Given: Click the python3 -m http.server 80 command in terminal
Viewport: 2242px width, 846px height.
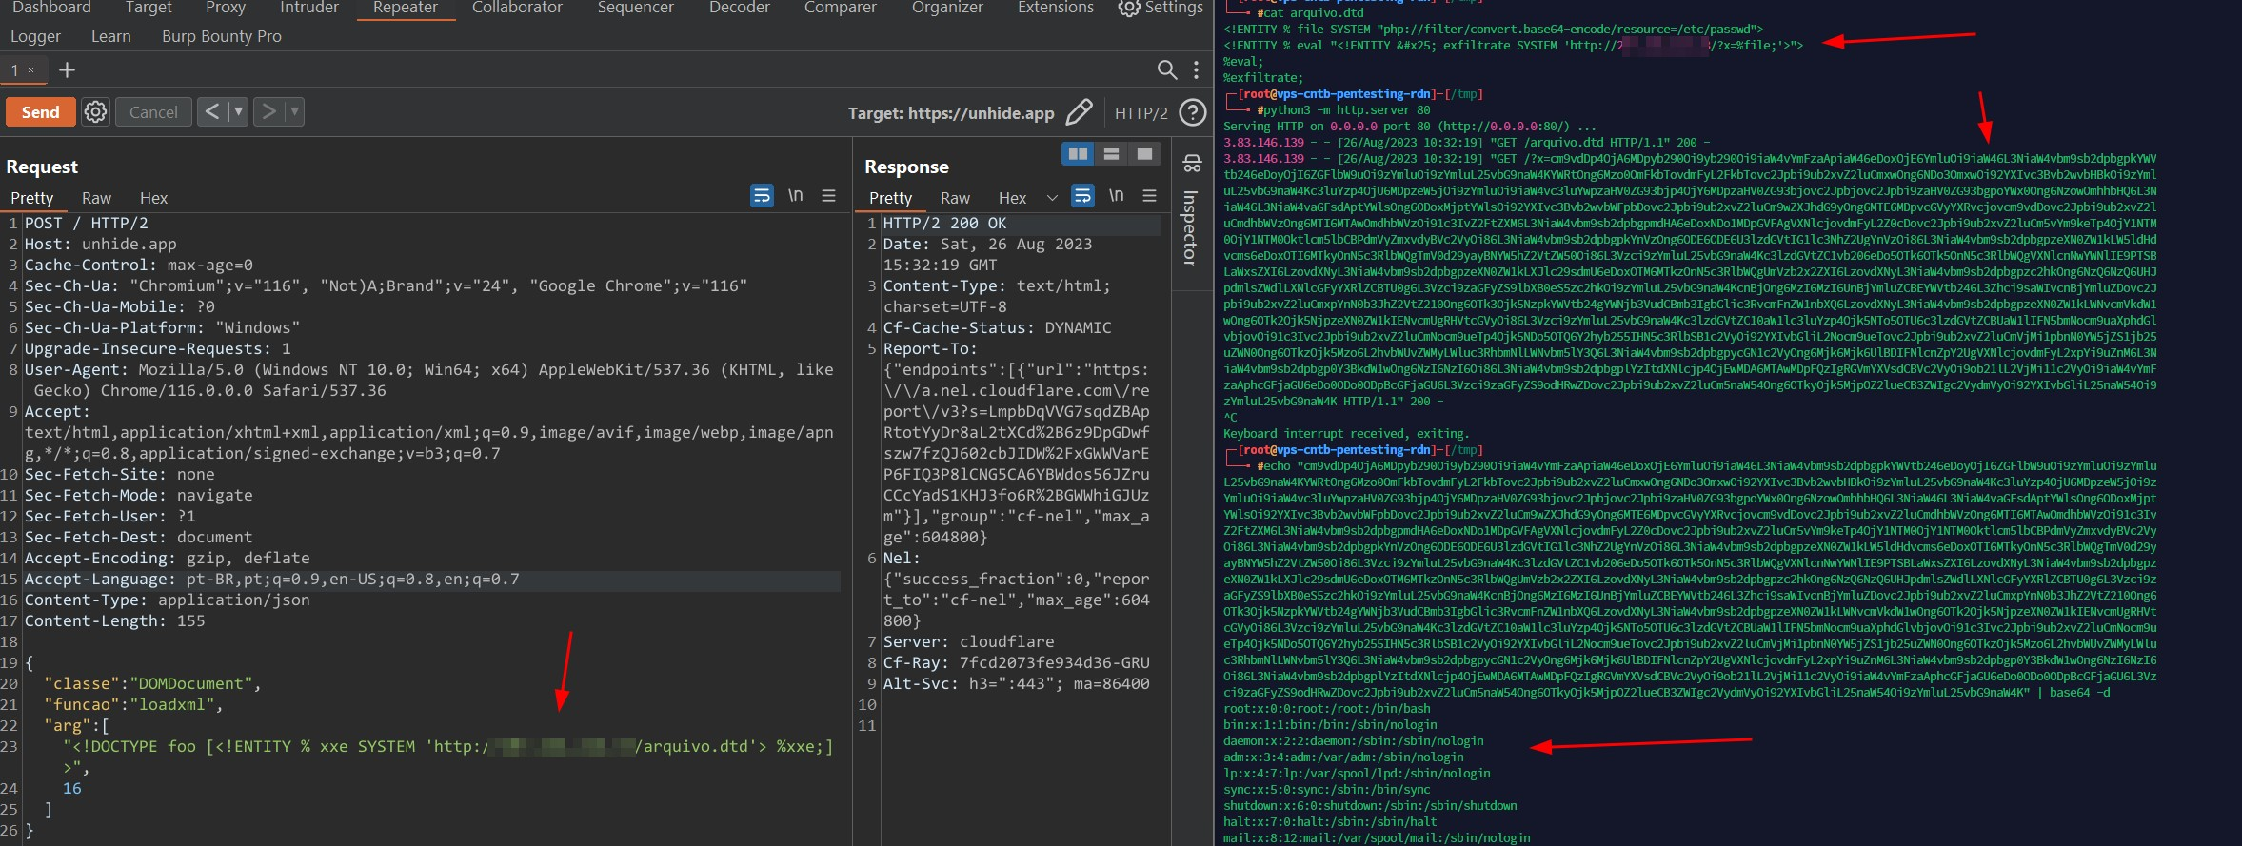Looking at the screenshot, I should (1343, 110).
